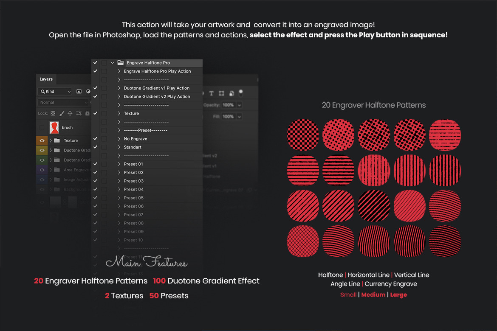The image size is (497, 331).
Task: Select the Engrave Halftone Pro action set name
Action: (148, 63)
